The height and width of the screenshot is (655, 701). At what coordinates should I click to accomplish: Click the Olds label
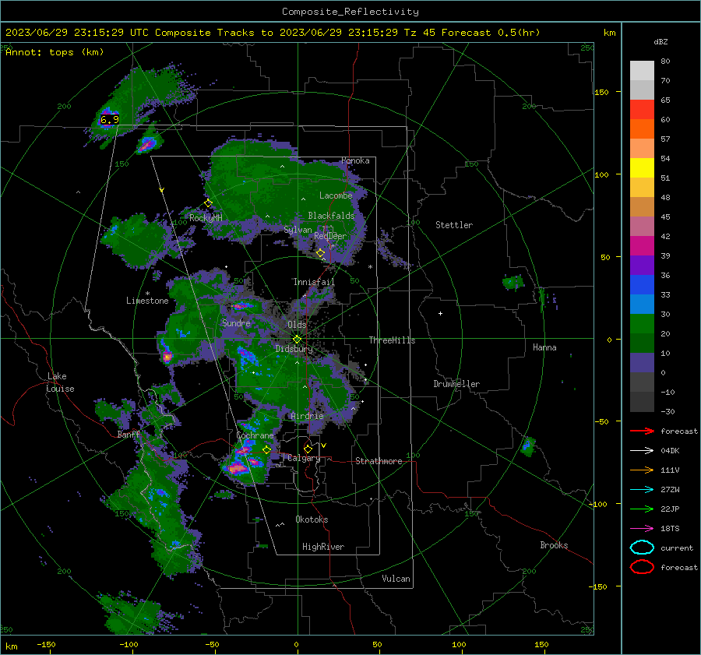(x=297, y=324)
